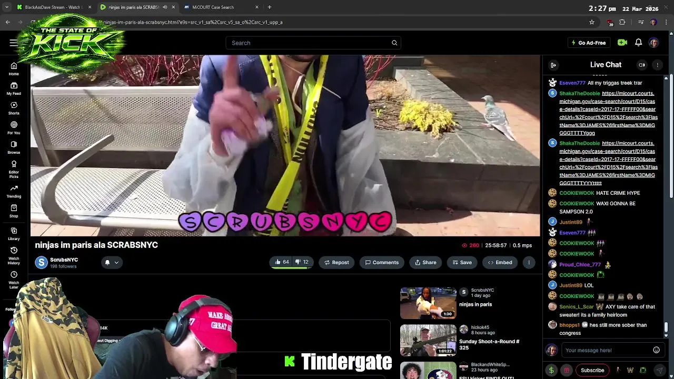Toggle the ScrubsNYC notification bell

pyautogui.click(x=107, y=262)
